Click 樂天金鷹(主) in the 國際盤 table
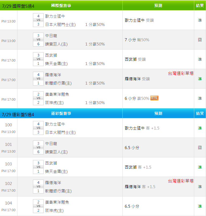The image size is (206, 216). [x=57, y=64]
